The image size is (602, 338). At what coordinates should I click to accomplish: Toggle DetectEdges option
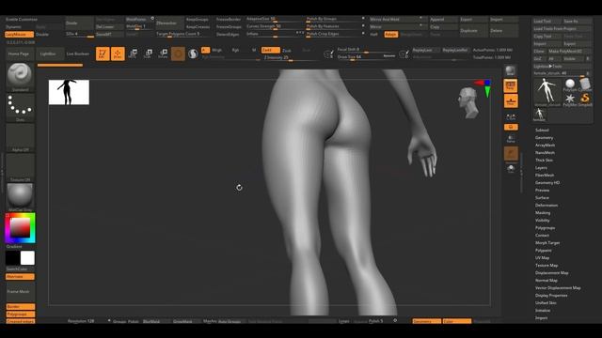pyautogui.click(x=228, y=35)
